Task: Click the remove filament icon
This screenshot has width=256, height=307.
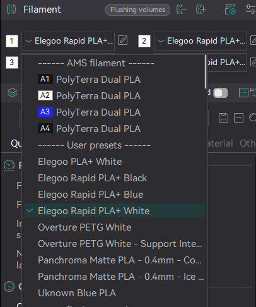Action: [x=182, y=9]
